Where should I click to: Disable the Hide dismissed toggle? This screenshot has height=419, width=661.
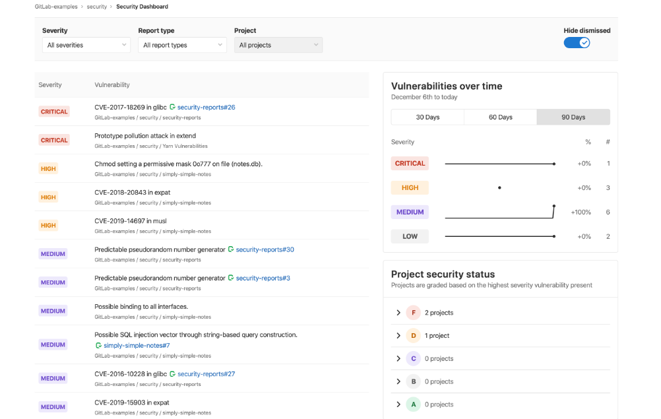[577, 42]
